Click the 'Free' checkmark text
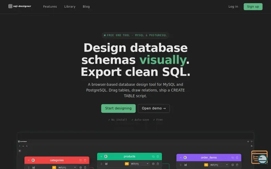The width and height of the screenshot is (271, 169). tap(158, 120)
